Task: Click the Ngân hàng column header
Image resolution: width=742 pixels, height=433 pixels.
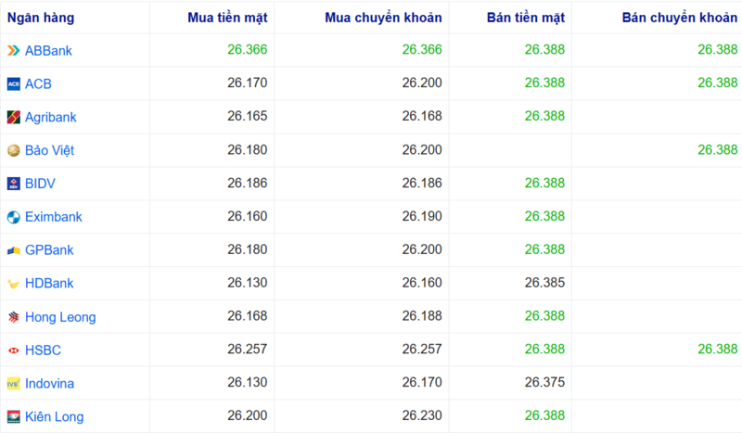Action: (x=42, y=18)
